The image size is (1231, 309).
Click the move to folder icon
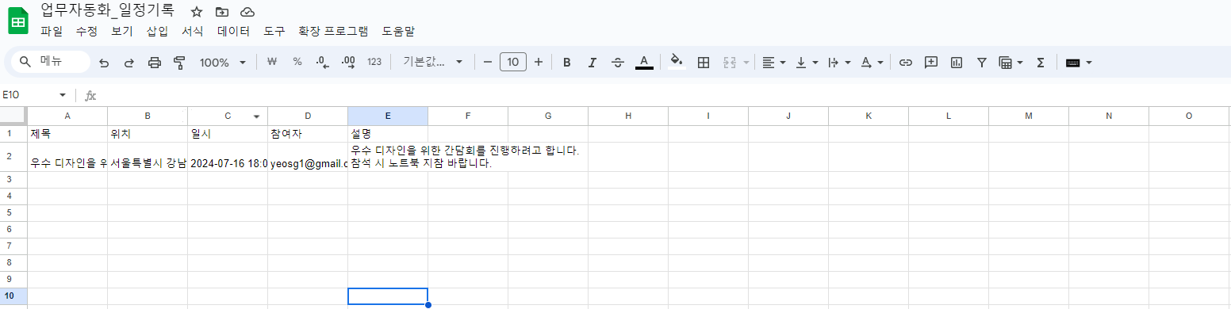point(221,12)
